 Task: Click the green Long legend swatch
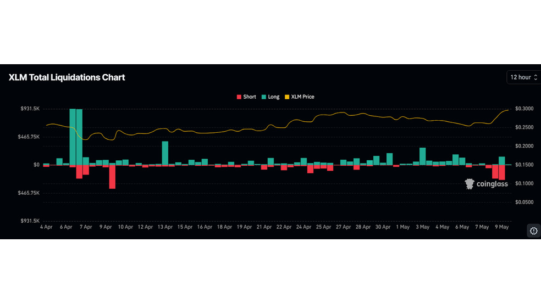(264, 97)
